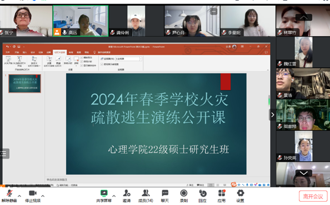Image resolution: width=330 pixels, height=205 pixels.
Task: Stop the camera video (停止视频)
Action: pos(33,196)
